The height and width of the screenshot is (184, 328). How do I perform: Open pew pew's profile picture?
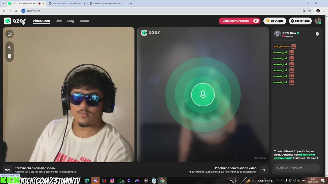(x=278, y=34)
